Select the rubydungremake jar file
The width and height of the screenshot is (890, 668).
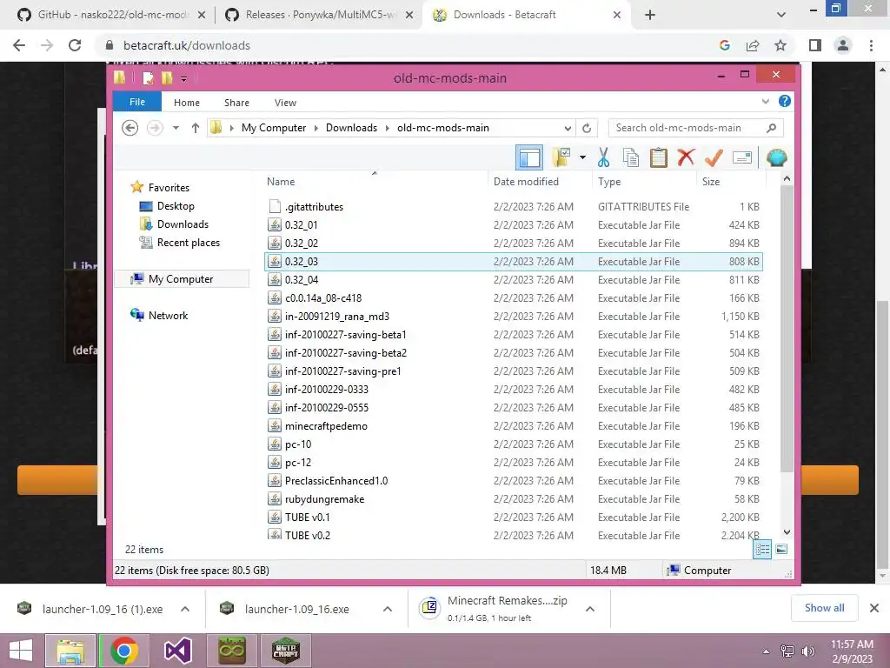pos(514,498)
